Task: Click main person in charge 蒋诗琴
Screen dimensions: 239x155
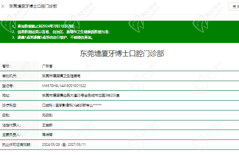Action: tap(47, 135)
